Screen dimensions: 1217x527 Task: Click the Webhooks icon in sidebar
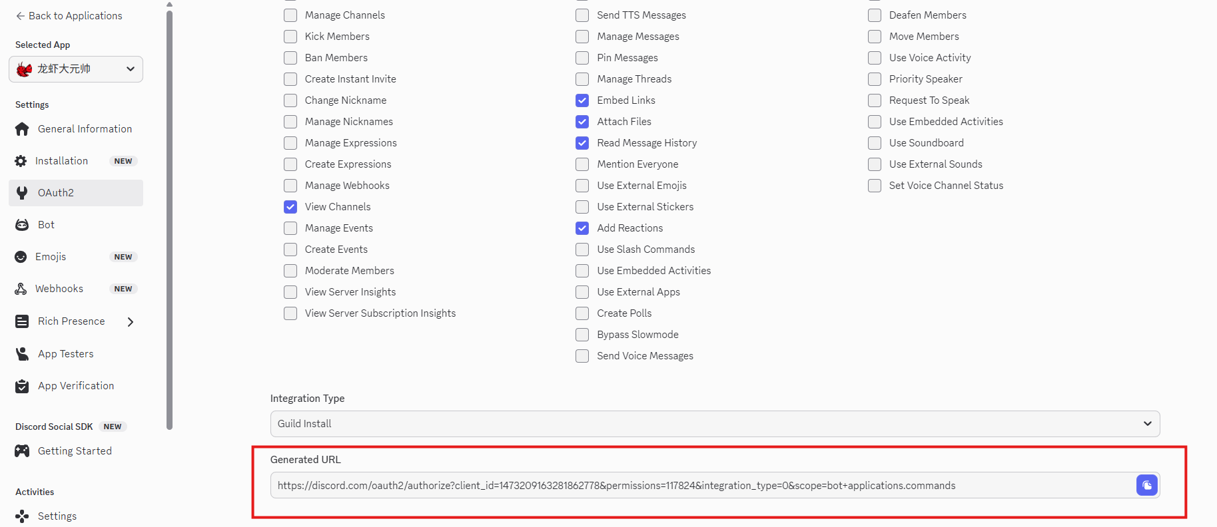(x=21, y=289)
